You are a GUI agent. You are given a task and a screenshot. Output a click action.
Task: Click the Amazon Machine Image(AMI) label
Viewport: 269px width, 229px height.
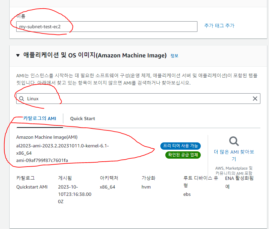(x=47, y=137)
